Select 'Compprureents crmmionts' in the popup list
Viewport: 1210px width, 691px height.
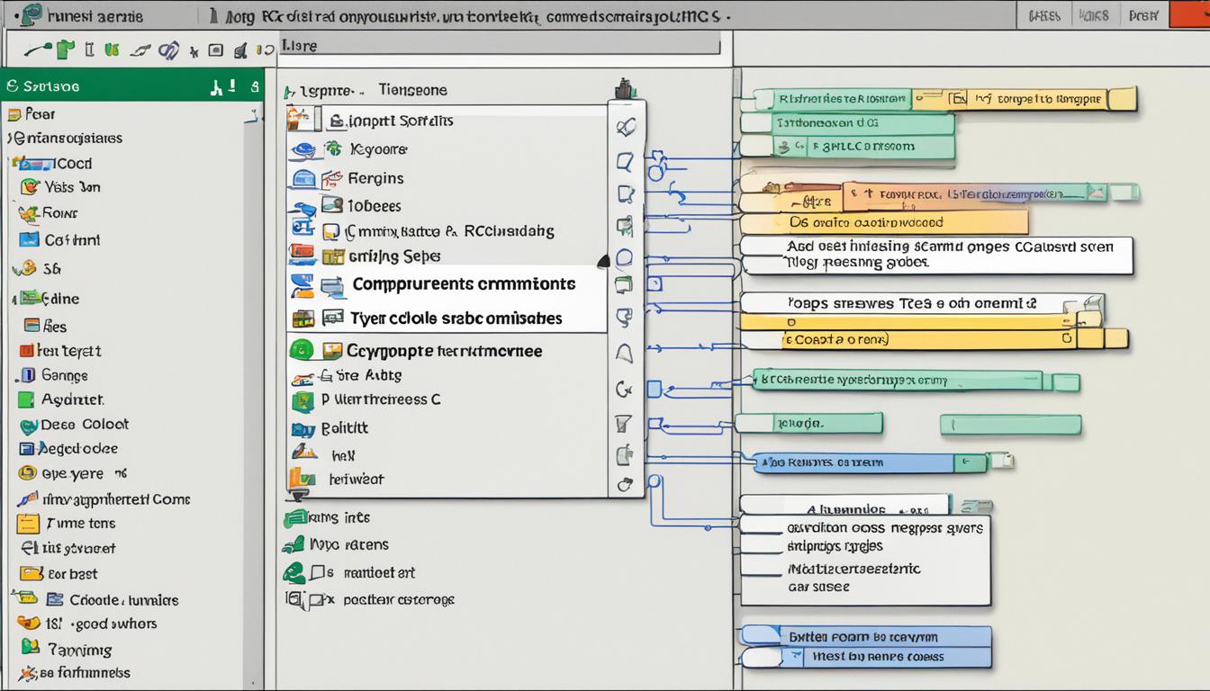(x=463, y=284)
